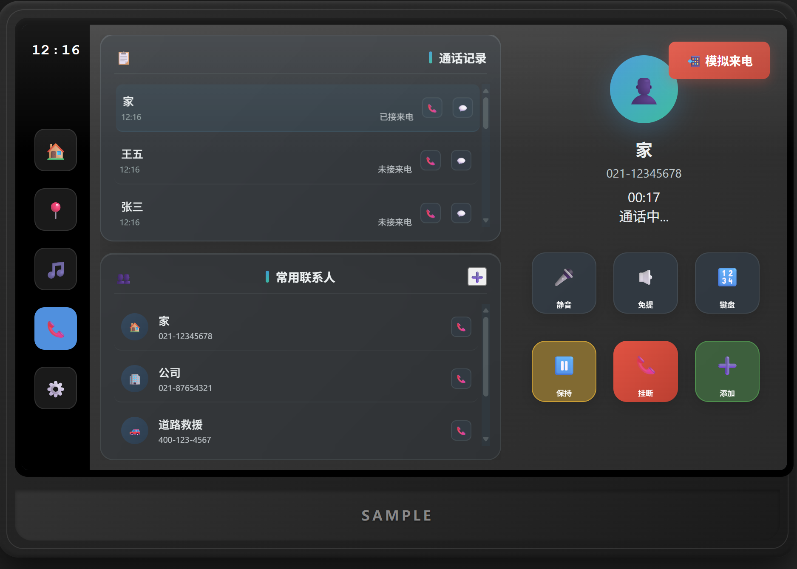The height and width of the screenshot is (569, 797).
Task: Send message to 家 in call log
Action: tap(463, 108)
